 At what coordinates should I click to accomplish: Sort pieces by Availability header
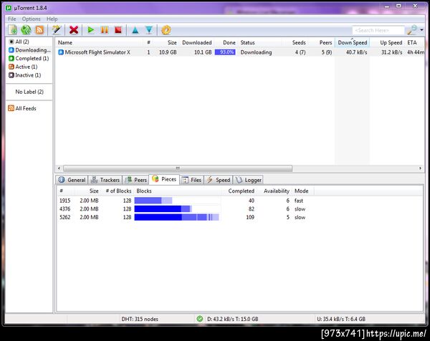276,191
